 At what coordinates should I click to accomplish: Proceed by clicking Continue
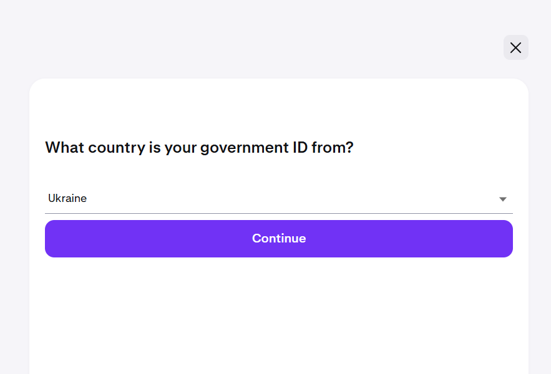tap(278, 239)
